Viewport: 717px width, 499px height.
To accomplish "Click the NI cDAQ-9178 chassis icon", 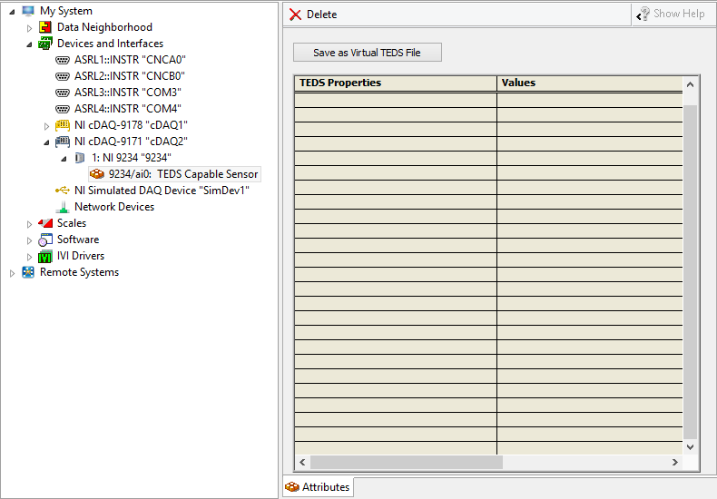I will point(63,125).
